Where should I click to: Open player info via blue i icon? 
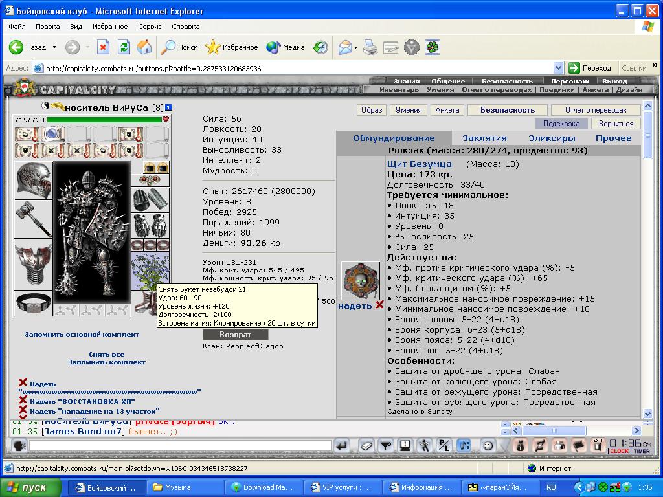click(x=168, y=107)
